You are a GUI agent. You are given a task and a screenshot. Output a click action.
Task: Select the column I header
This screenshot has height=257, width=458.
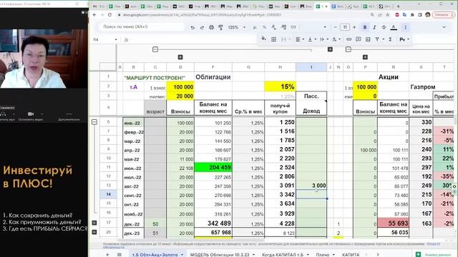pyautogui.click(x=311, y=67)
